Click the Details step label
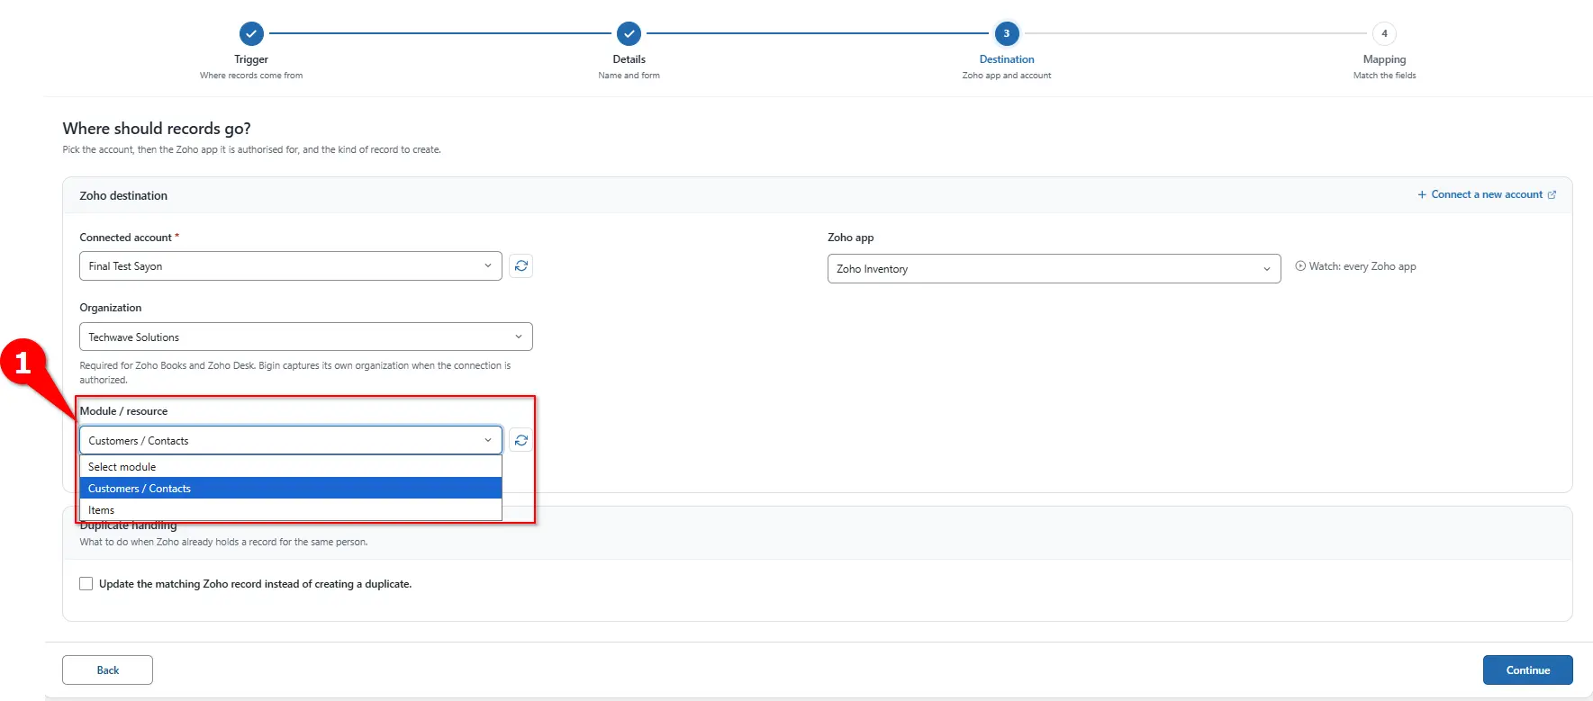Viewport: 1593px width, 701px height. (x=629, y=59)
